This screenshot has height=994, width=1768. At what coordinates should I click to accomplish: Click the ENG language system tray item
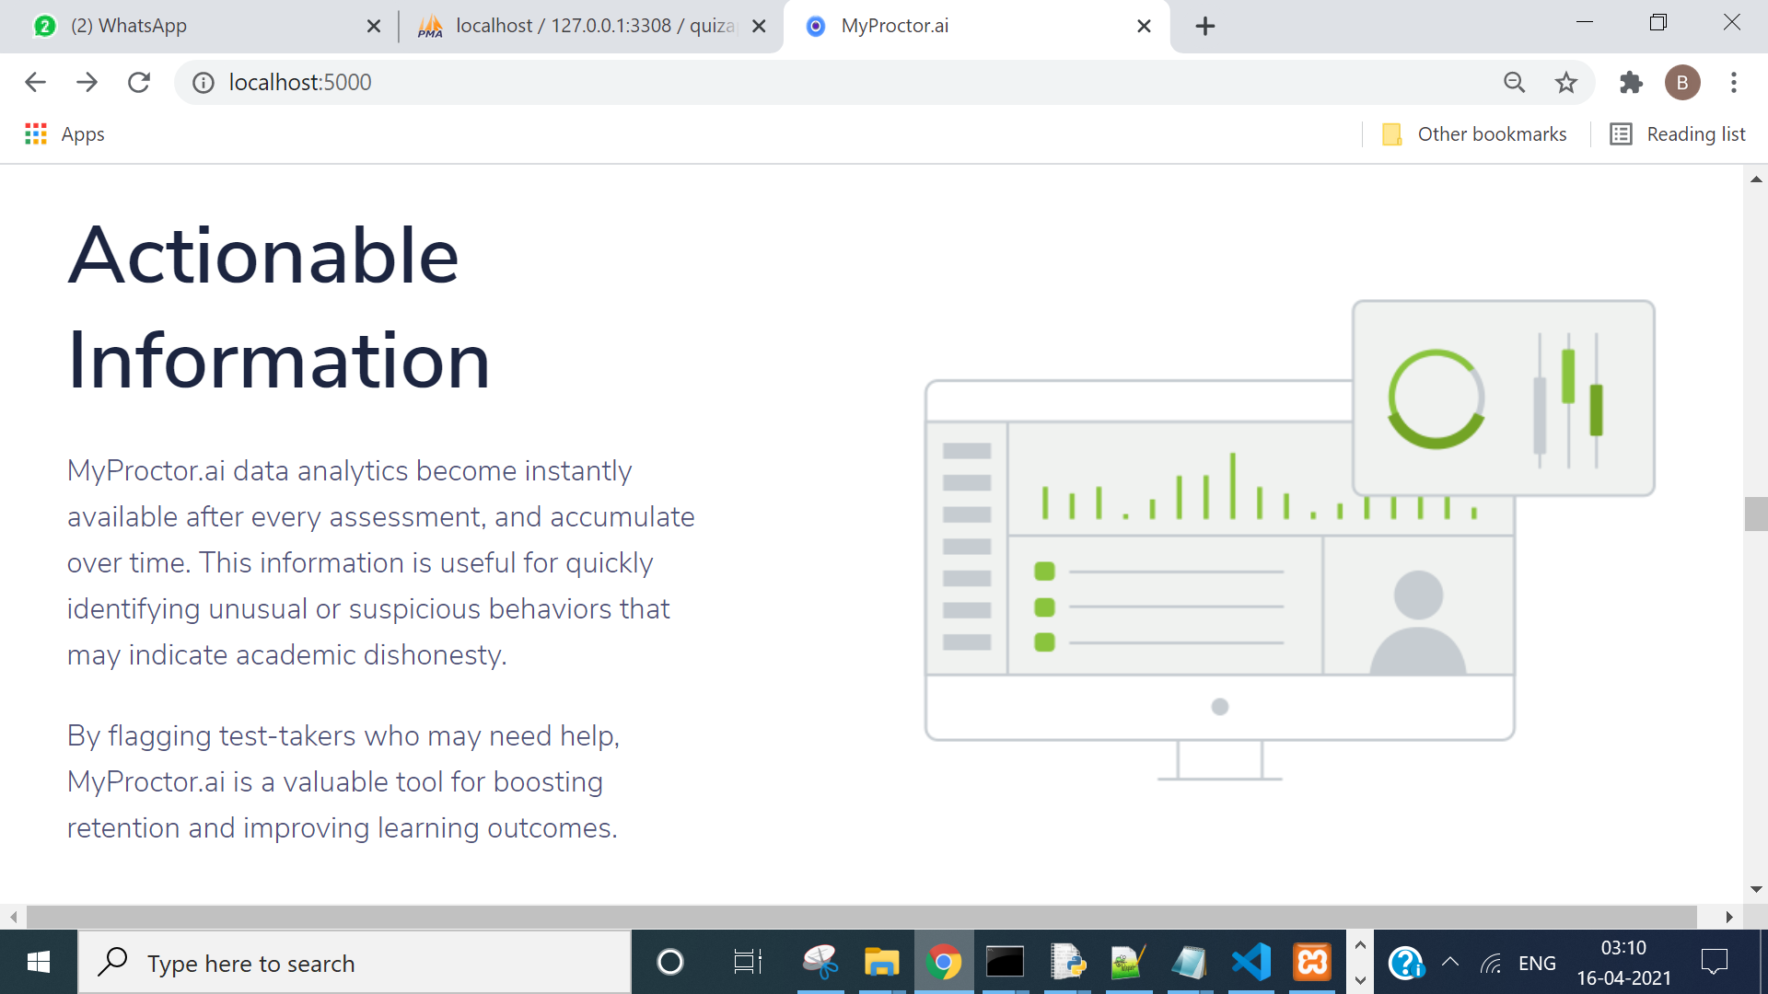pos(1537,963)
